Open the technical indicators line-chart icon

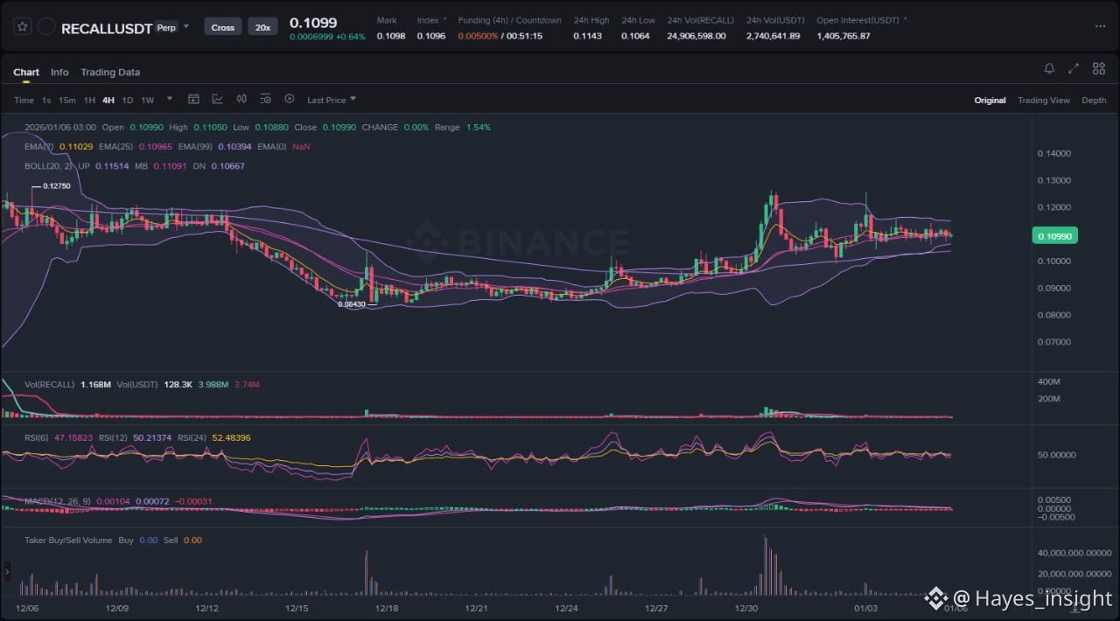(x=217, y=100)
